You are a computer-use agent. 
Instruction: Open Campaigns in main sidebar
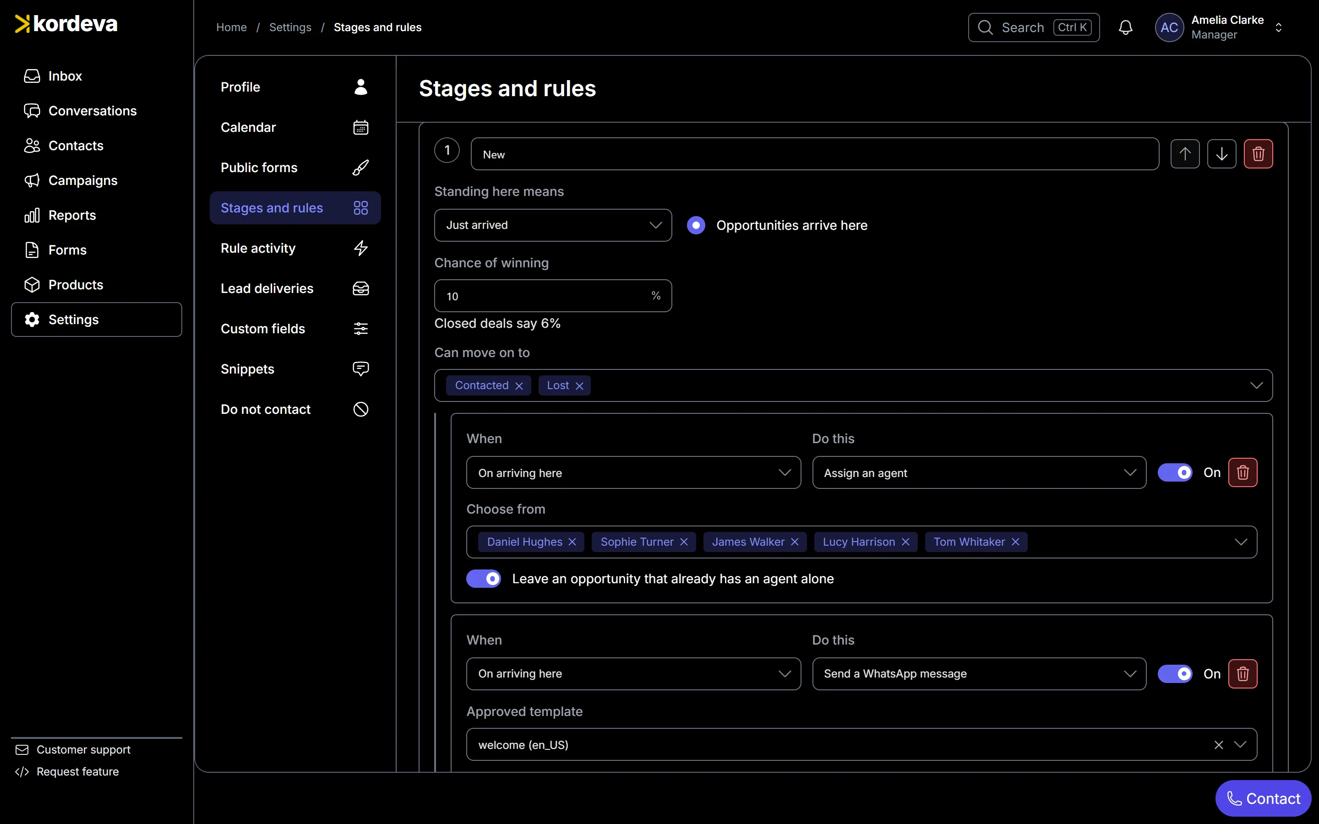click(x=97, y=180)
